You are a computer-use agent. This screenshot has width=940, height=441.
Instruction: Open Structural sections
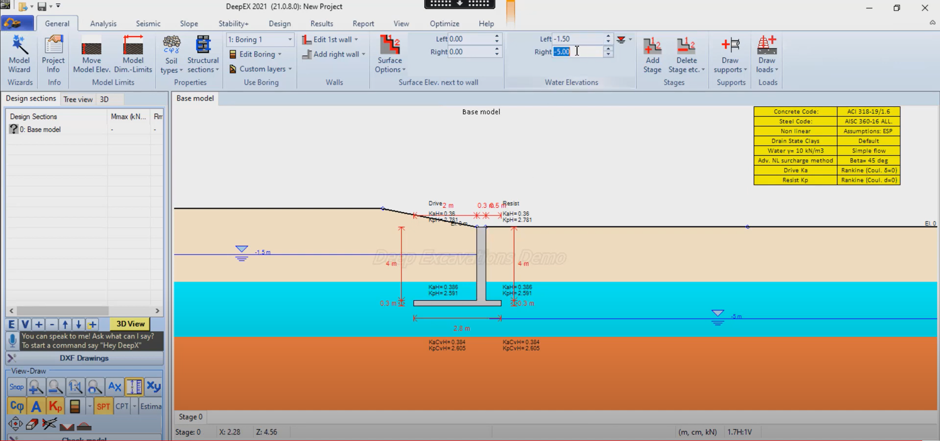click(203, 54)
